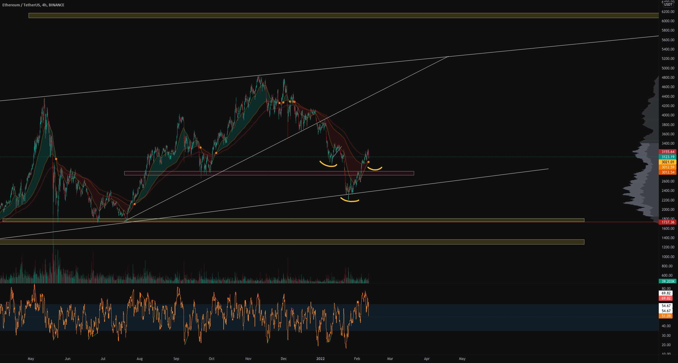Viewport: 678px width, 363px height.
Task: Click the 2200.00 price axis label
Action: pyautogui.click(x=668, y=200)
